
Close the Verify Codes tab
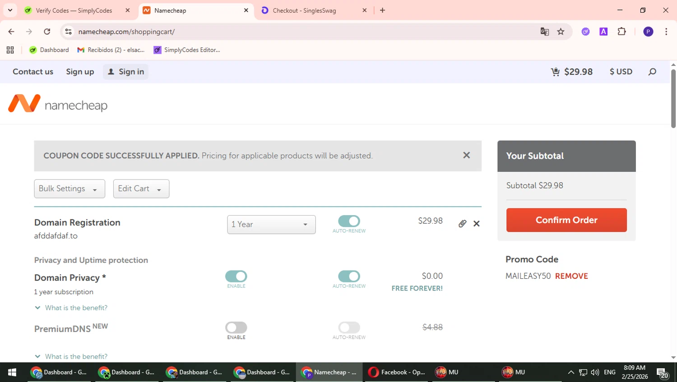point(128,10)
